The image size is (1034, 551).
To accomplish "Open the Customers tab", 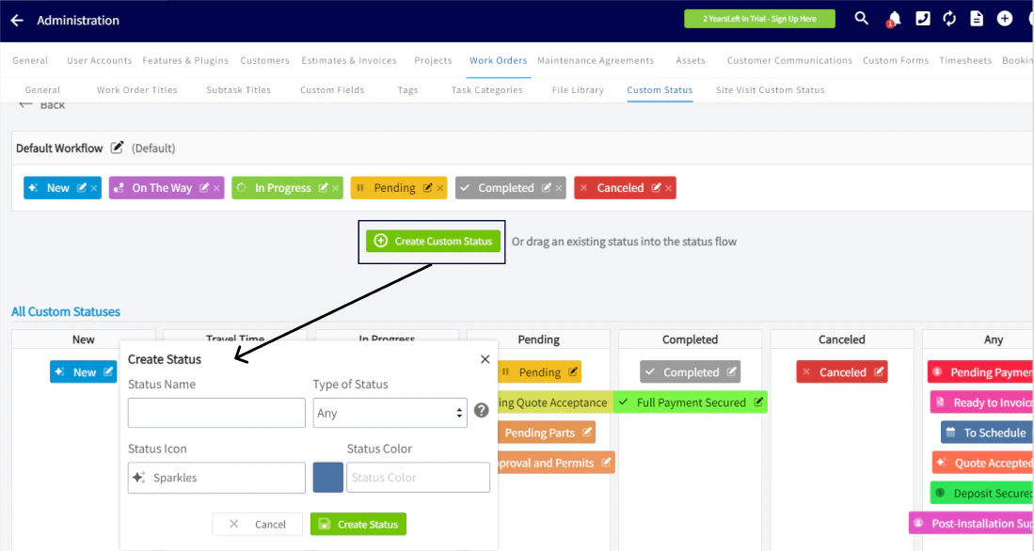I will point(264,60).
